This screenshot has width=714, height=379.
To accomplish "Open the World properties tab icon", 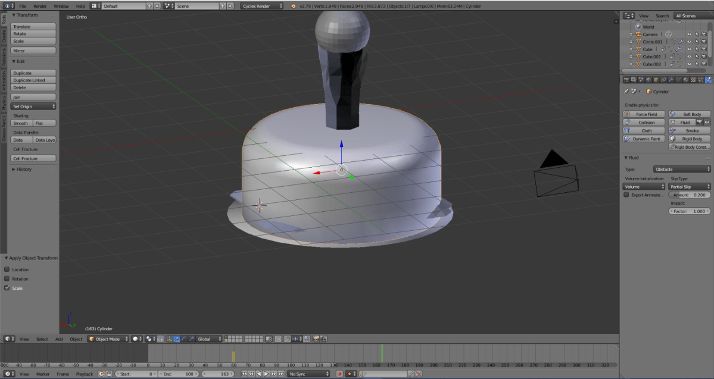I will (648, 80).
